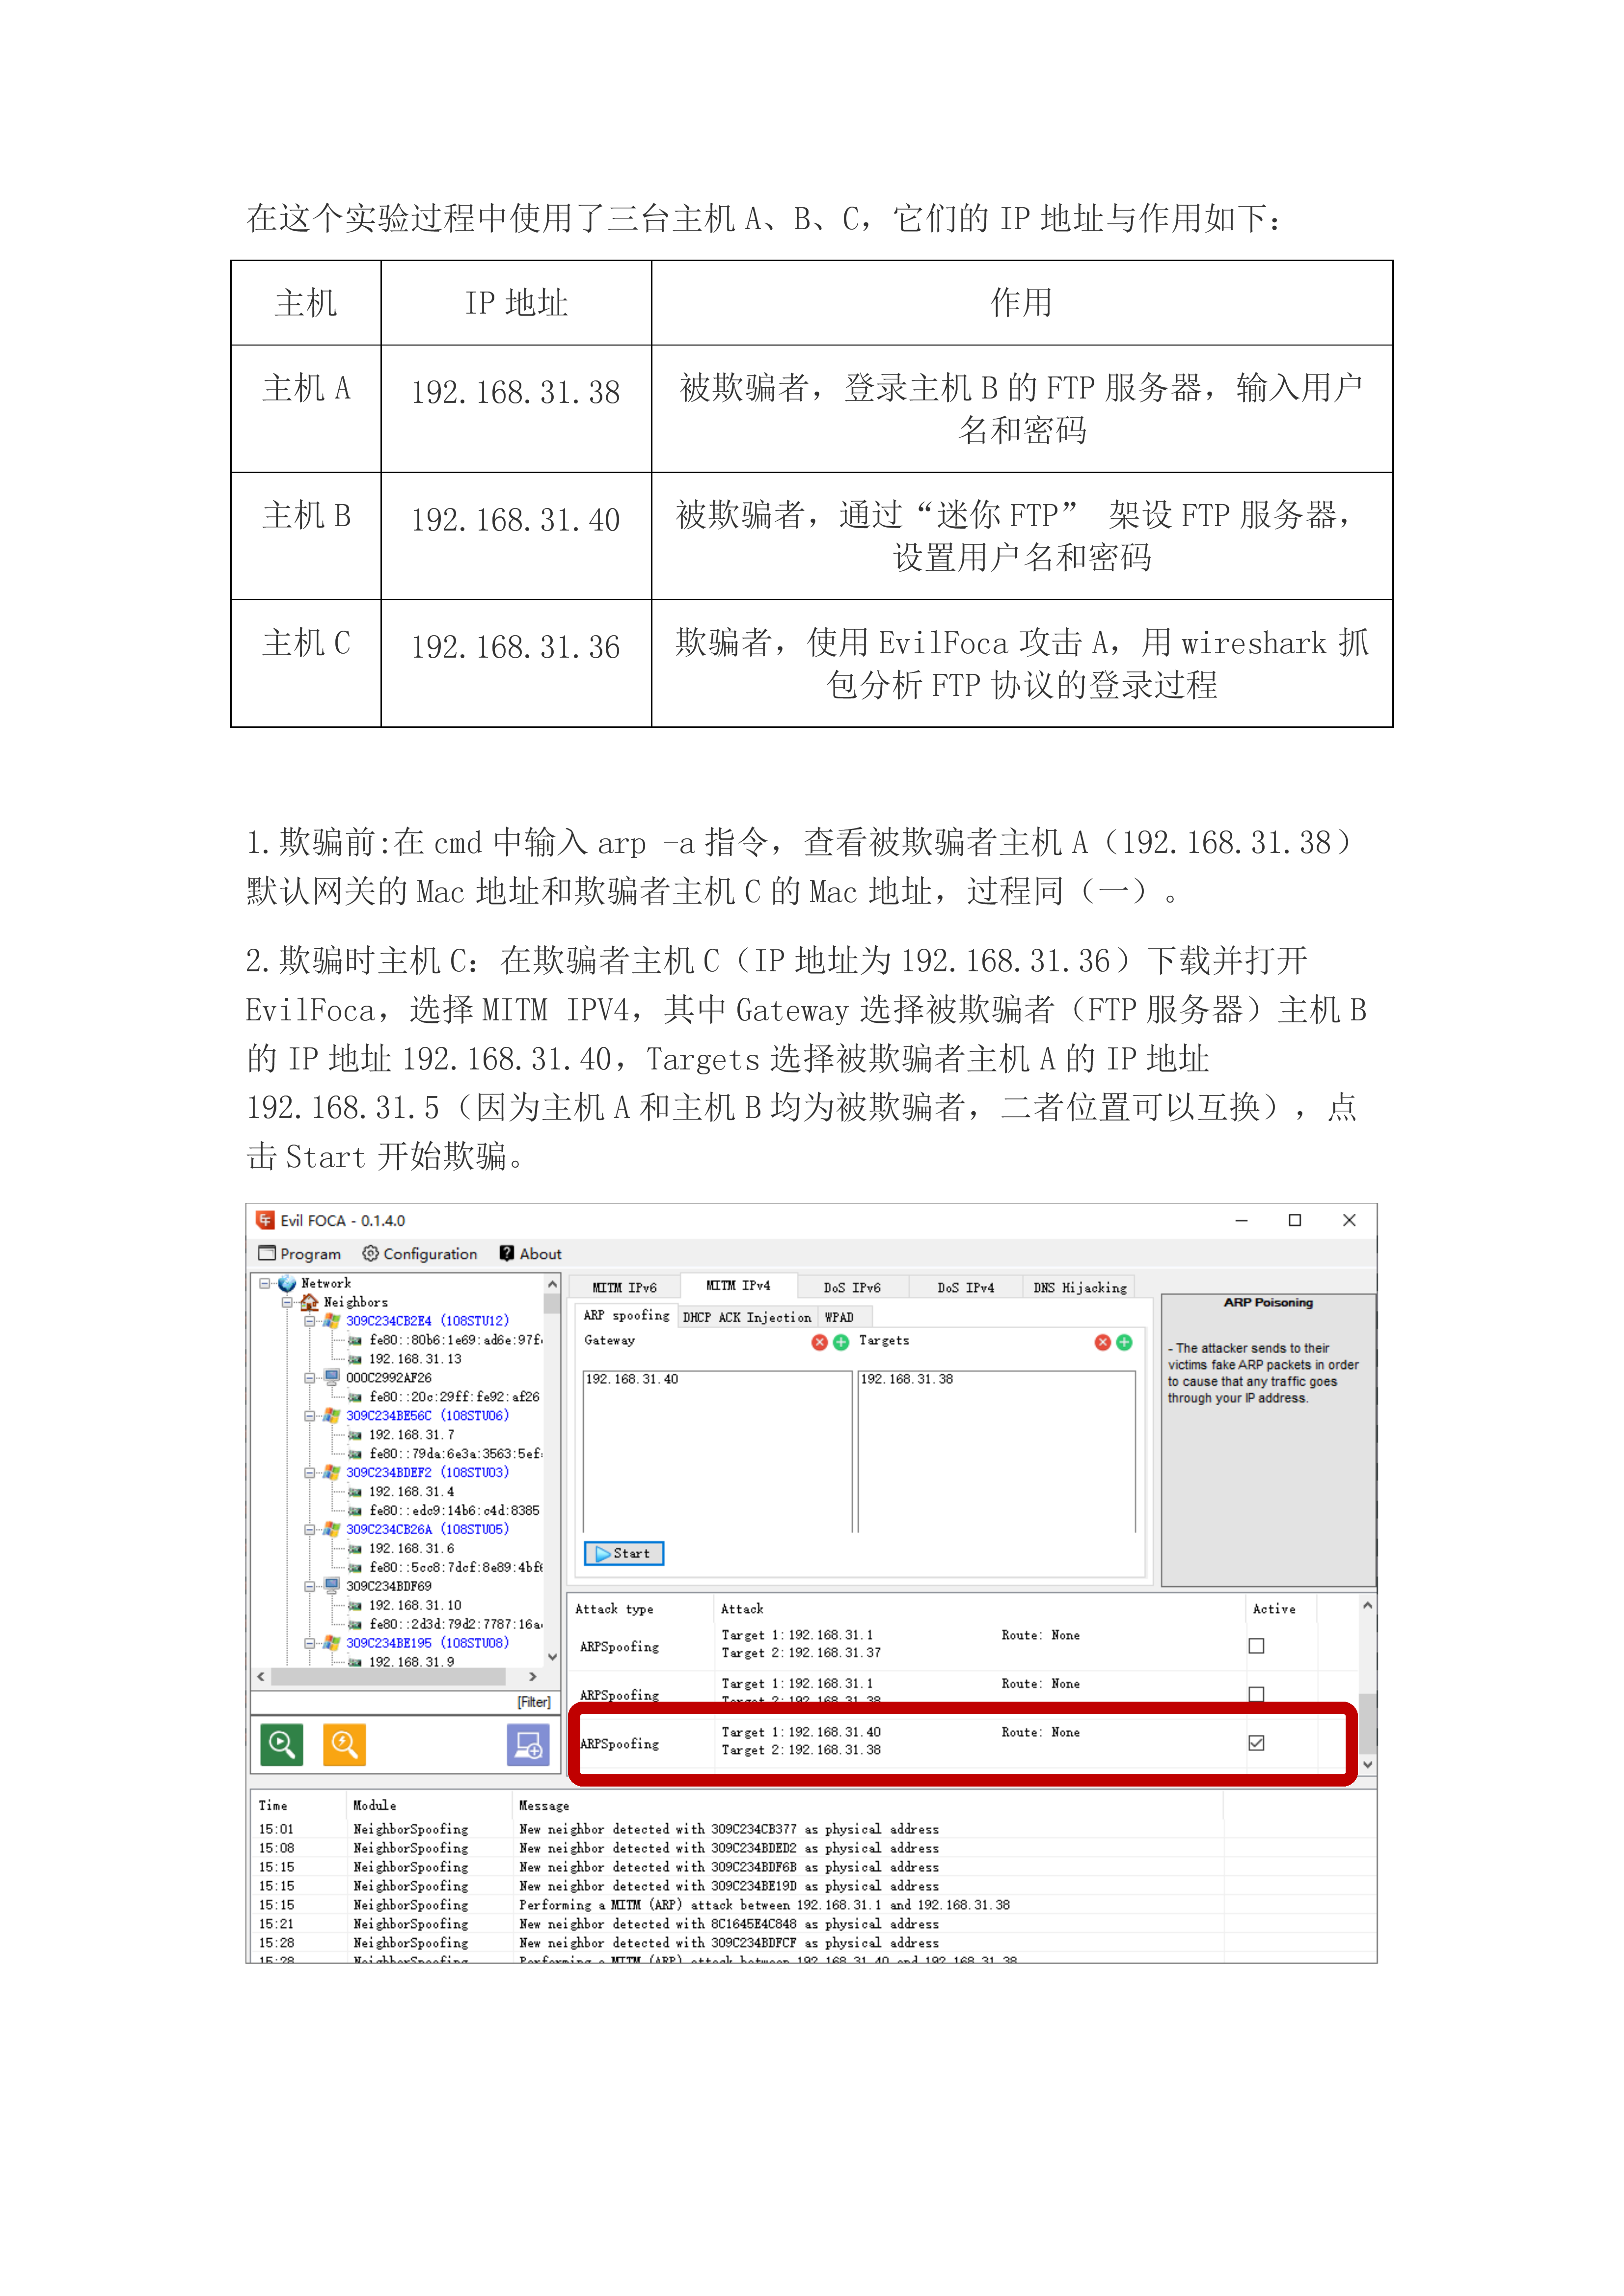Click the green network search icon
This screenshot has width=1624, height=2296.
[282, 1745]
